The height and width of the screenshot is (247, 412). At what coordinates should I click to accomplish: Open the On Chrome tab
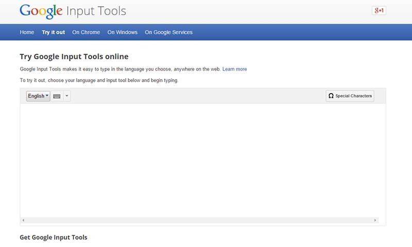tap(86, 32)
